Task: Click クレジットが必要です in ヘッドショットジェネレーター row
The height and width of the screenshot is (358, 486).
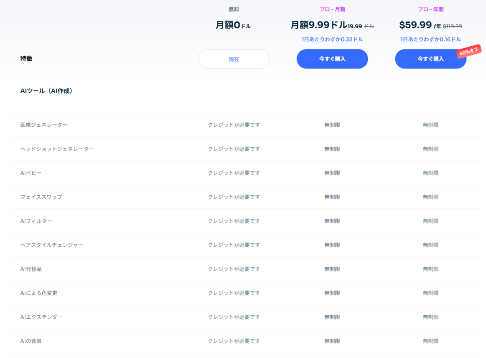Action: click(x=234, y=149)
